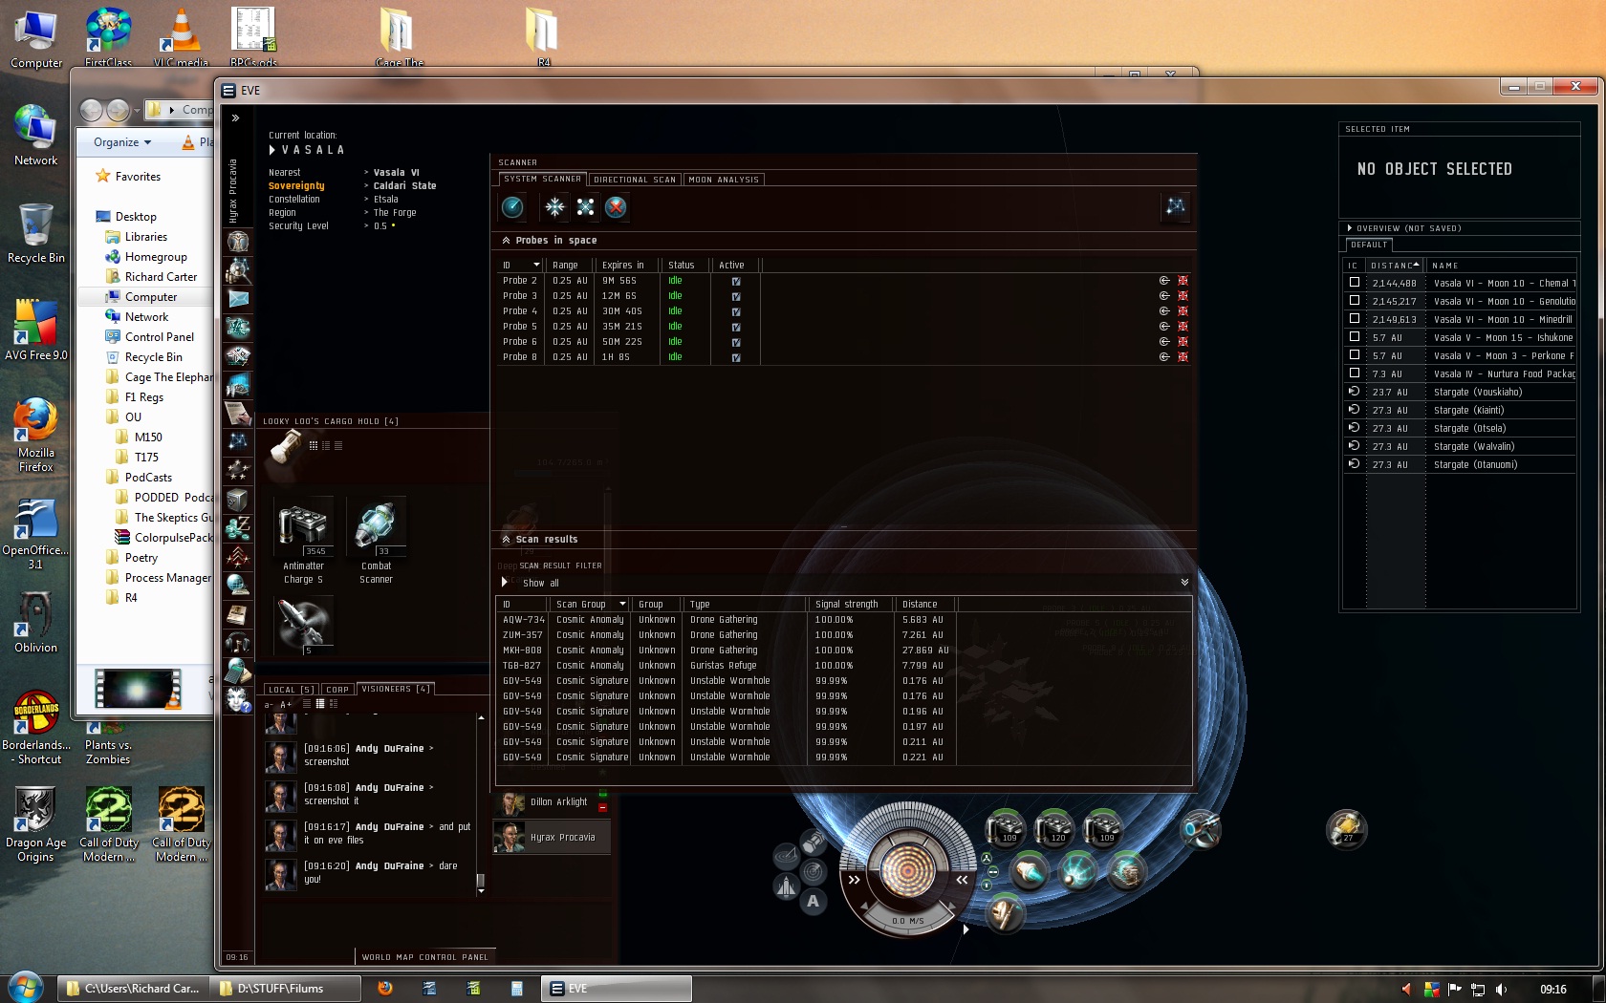This screenshot has height=1003, width=1606.
Task: Open ship cargo hold button on HUD
Action: point(813,843)
